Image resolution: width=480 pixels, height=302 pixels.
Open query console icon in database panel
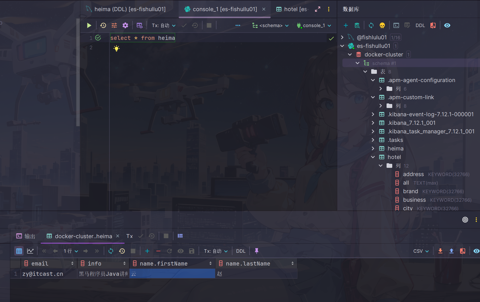396,25
